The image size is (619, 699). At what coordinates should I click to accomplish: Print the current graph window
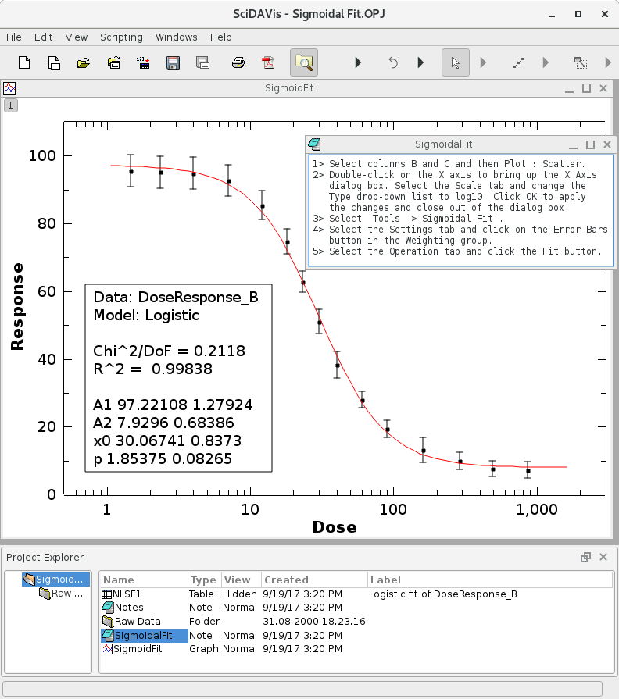[238, 62]
